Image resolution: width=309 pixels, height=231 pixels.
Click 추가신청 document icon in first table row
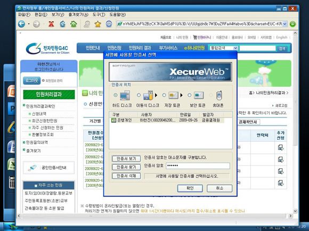click(x=280, y=148)
